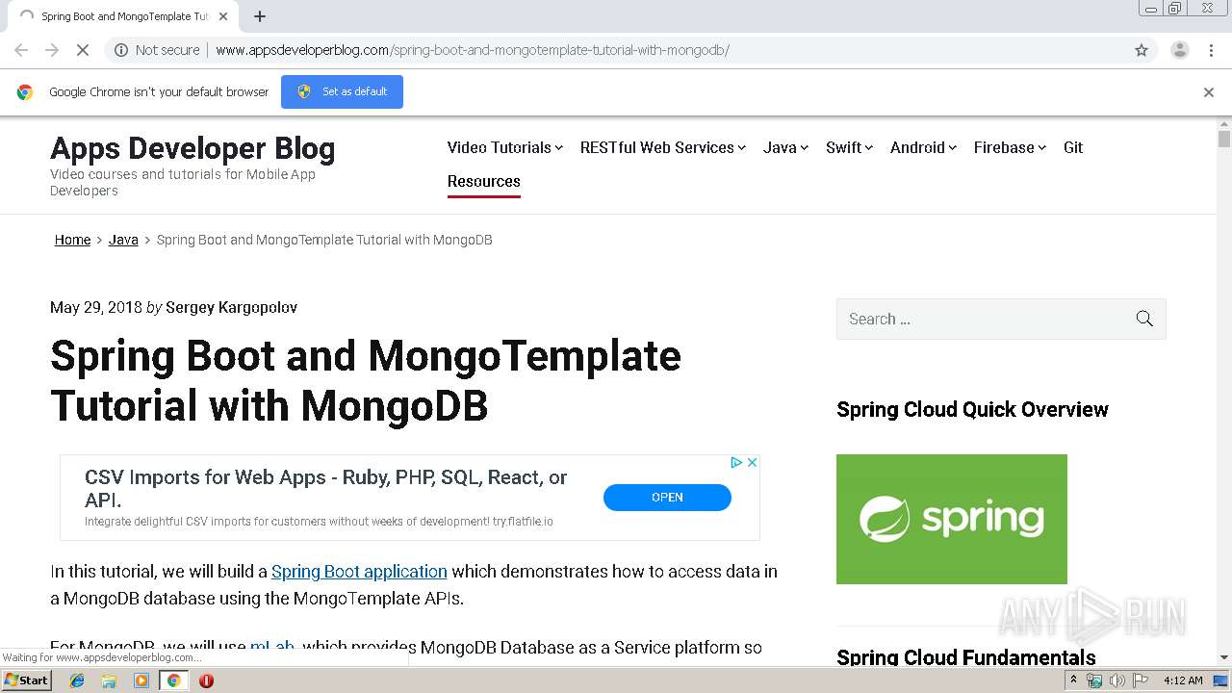Open the clock showing 4:12 AM
Image resolution: width=1232 pixels, height=693 pixels.
coord(1183,680)
